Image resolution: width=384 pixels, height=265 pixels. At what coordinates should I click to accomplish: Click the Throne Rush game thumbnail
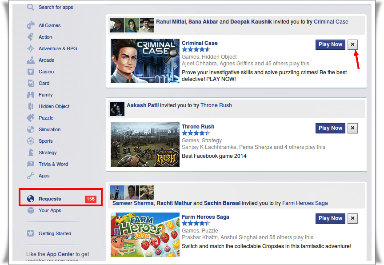[x=145, y=145]
